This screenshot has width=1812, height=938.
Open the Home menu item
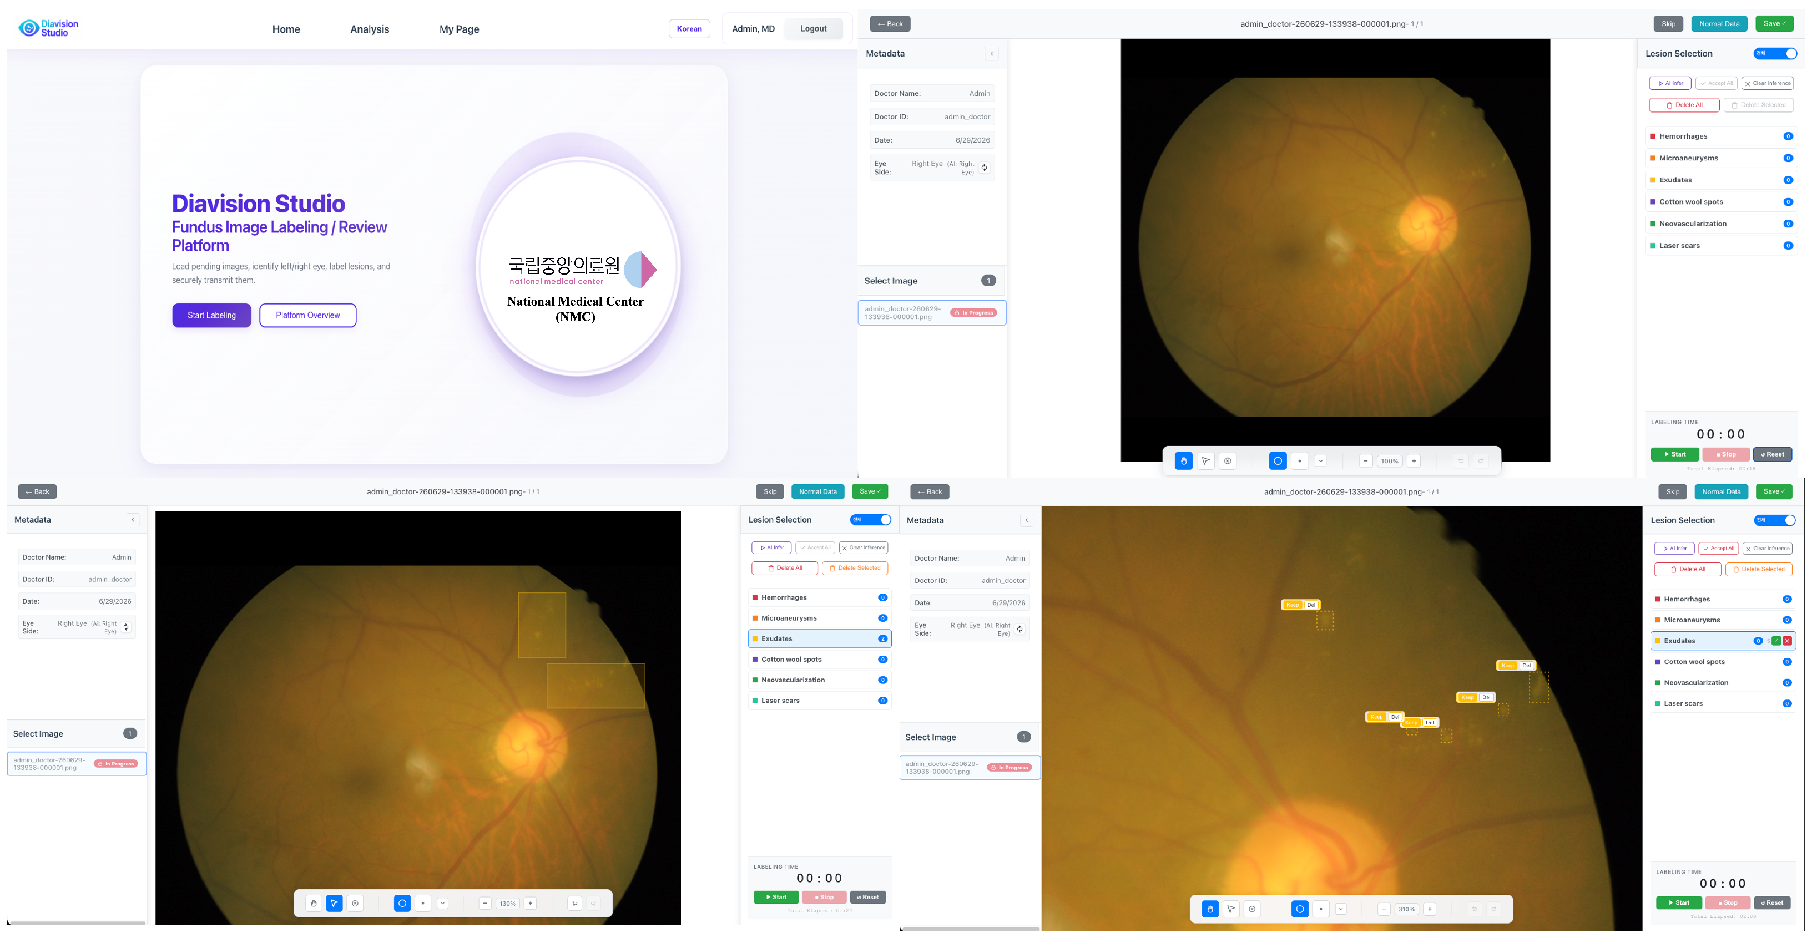[286, 29]
